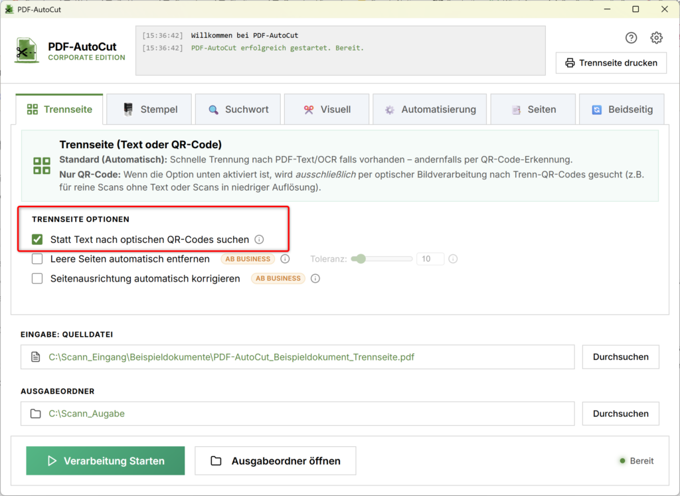Open settings gear icon

point(656,38)
